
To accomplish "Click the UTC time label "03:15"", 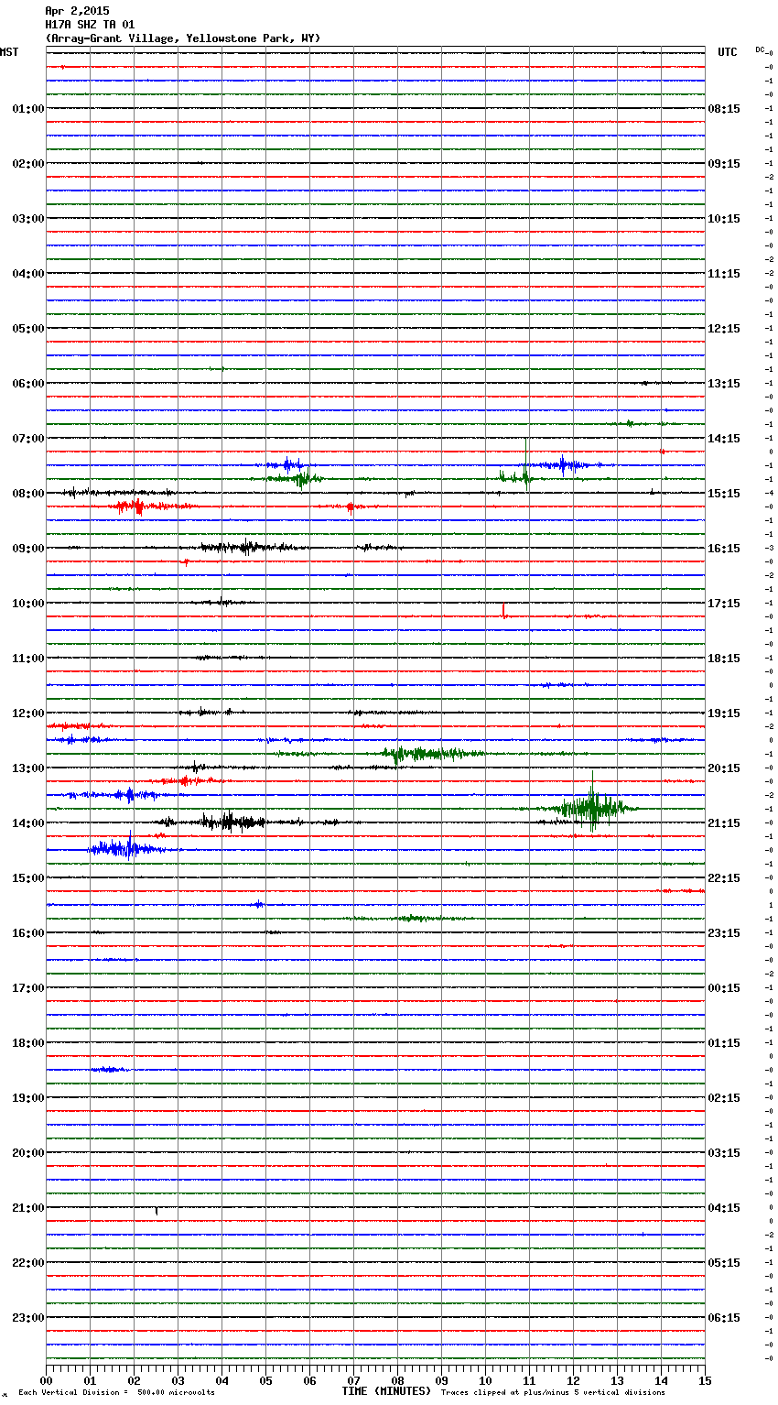I will tap(724, 1153).
